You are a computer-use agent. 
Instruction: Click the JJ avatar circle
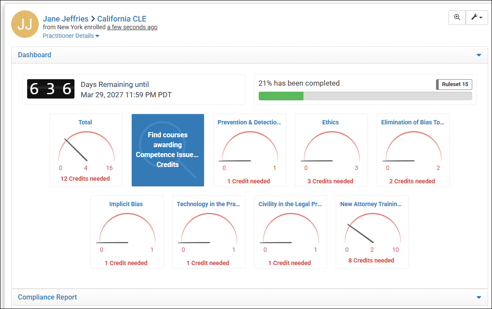[x=25, y=24]
